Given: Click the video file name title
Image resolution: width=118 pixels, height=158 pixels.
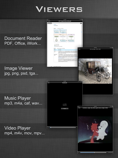Looking at the screenshot, I should point(95,108).
